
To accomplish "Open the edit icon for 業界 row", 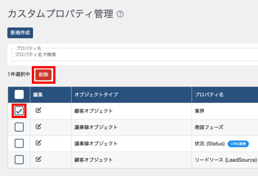I will pos(38,111).
